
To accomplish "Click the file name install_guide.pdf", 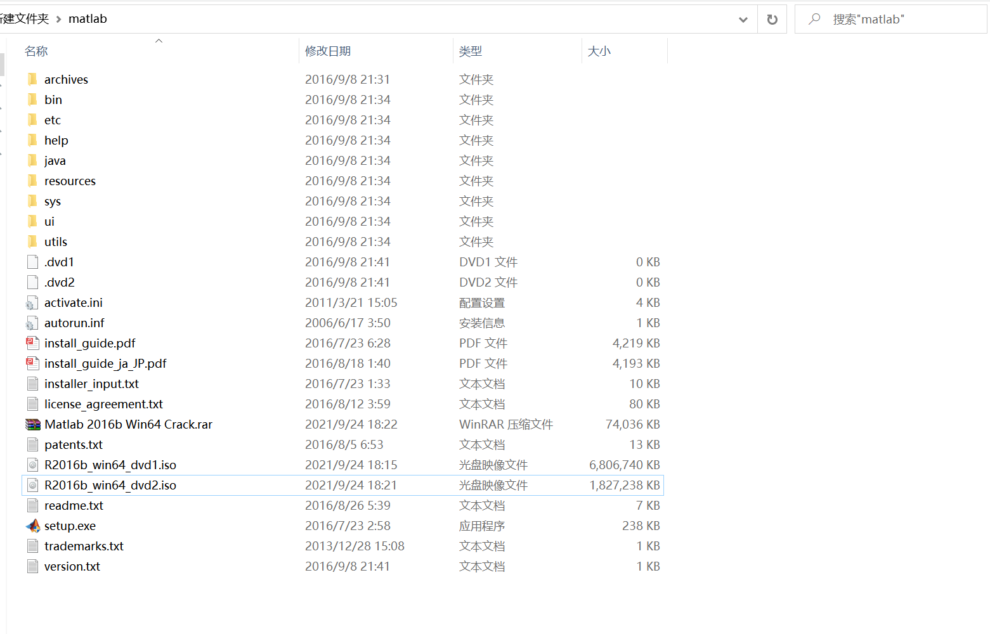I will [90, 343].
